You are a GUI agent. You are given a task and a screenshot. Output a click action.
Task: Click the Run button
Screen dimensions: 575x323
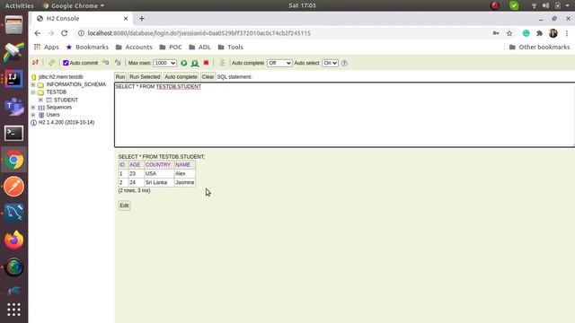click(x=120, y=77)
